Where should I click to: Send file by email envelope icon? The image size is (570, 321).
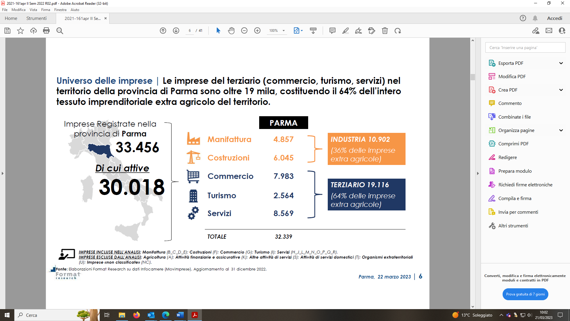coord(549,31)
